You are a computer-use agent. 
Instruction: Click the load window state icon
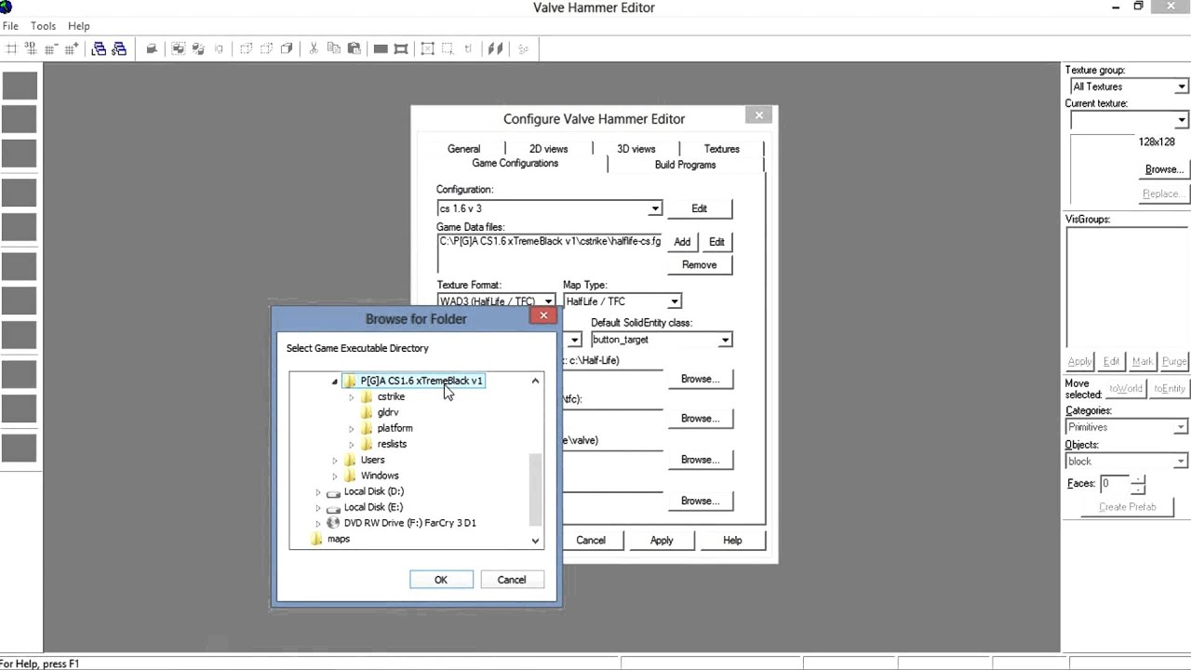coord(99,48)
